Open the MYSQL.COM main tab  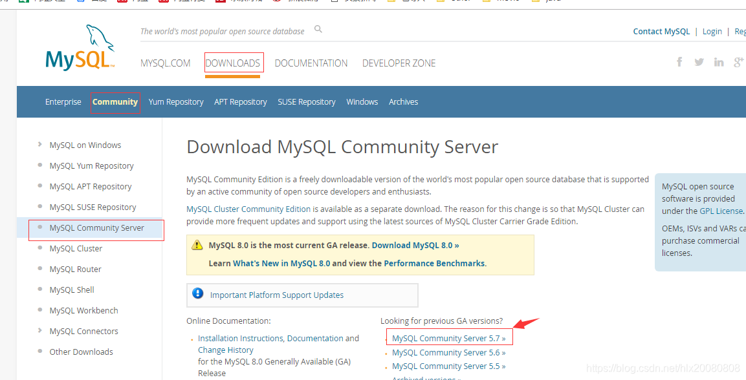tap(165, 63)
